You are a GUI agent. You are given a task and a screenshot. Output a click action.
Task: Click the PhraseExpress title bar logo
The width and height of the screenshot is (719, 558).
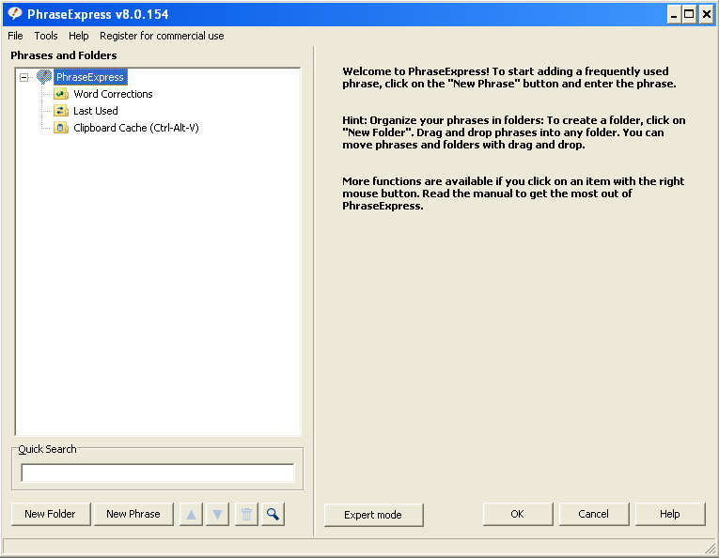[x=15, y=14]
